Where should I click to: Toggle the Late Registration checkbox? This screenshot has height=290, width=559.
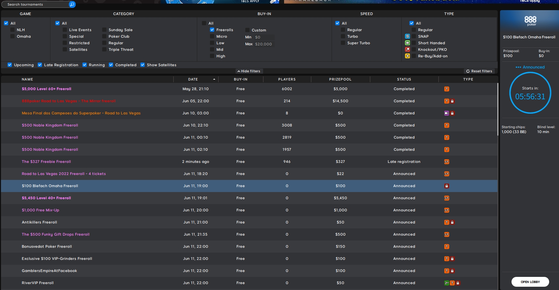(40, 65)
